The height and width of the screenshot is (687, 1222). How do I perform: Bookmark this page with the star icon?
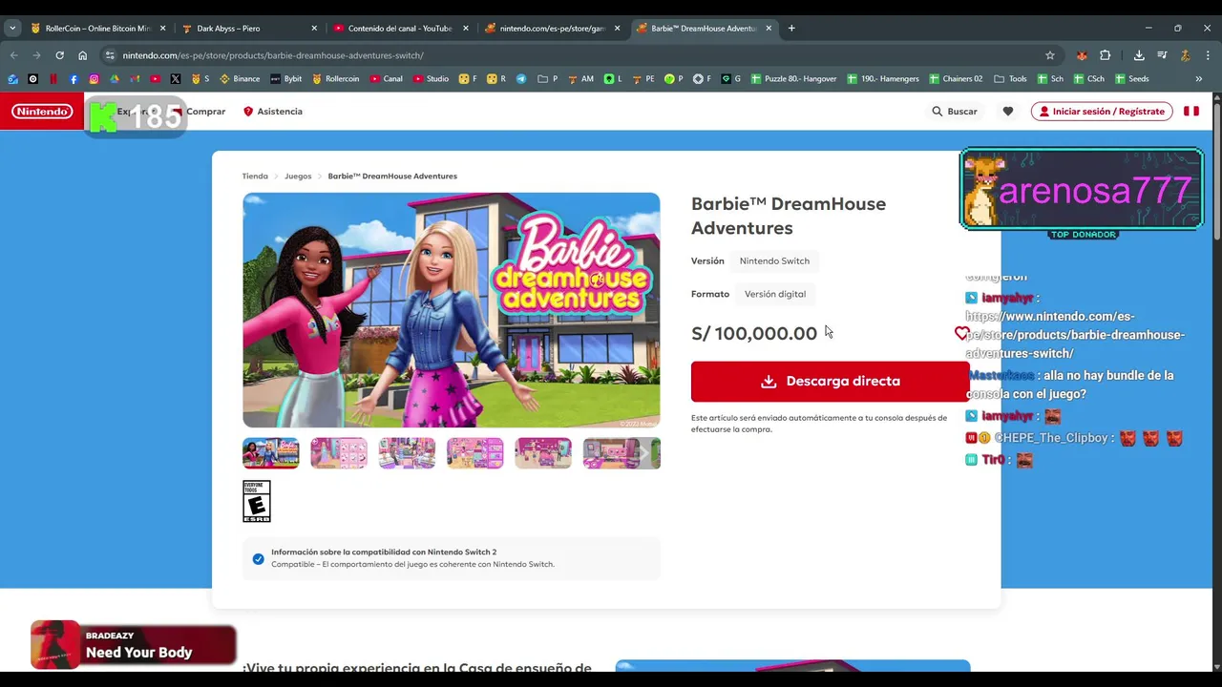pos(1050,55)
